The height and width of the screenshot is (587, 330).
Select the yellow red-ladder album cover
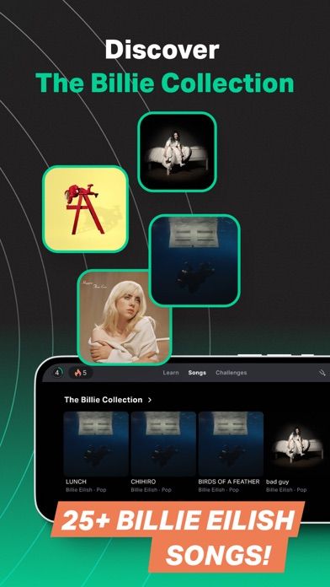(x=85, y=209)
